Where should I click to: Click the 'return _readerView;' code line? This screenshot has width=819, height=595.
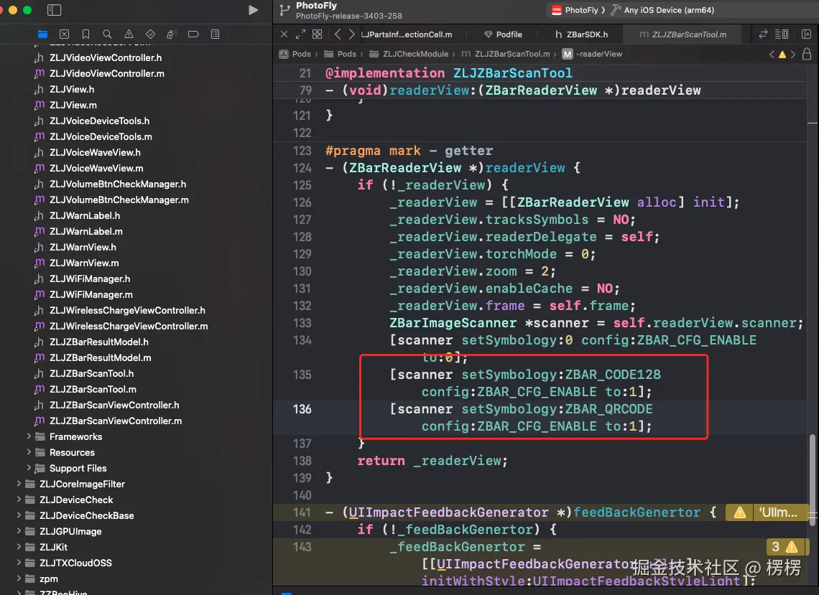pos(432,461)
